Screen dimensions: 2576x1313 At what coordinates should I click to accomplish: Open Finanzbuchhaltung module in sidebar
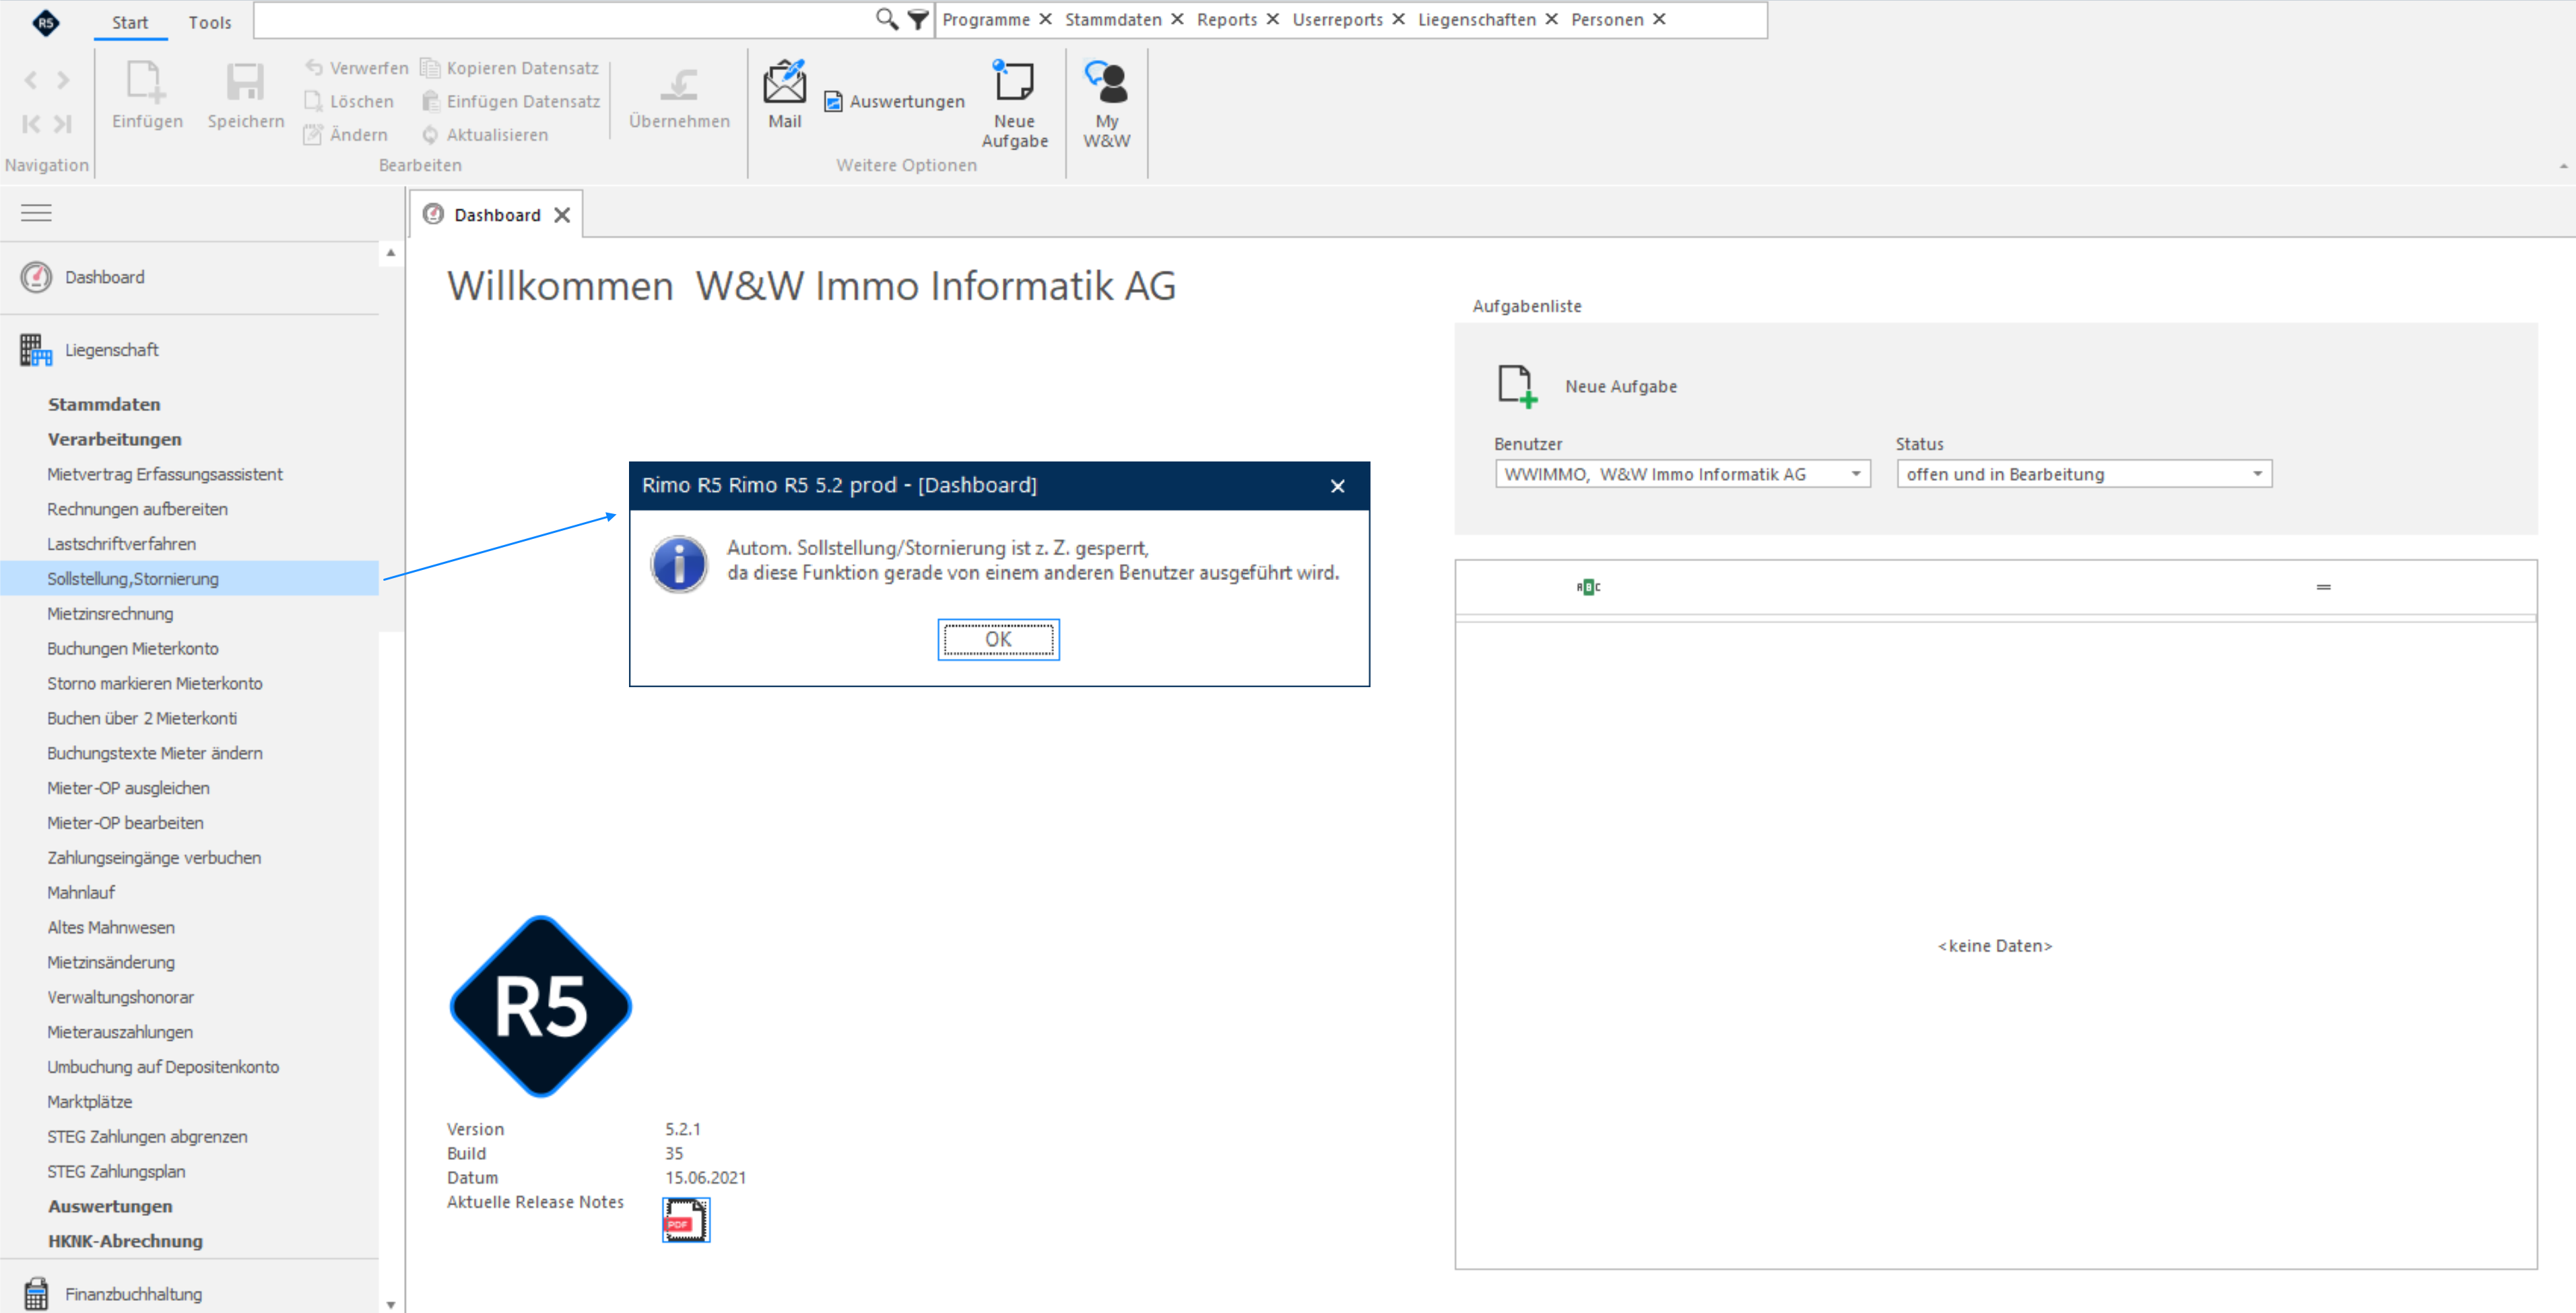pos(133,1294)
